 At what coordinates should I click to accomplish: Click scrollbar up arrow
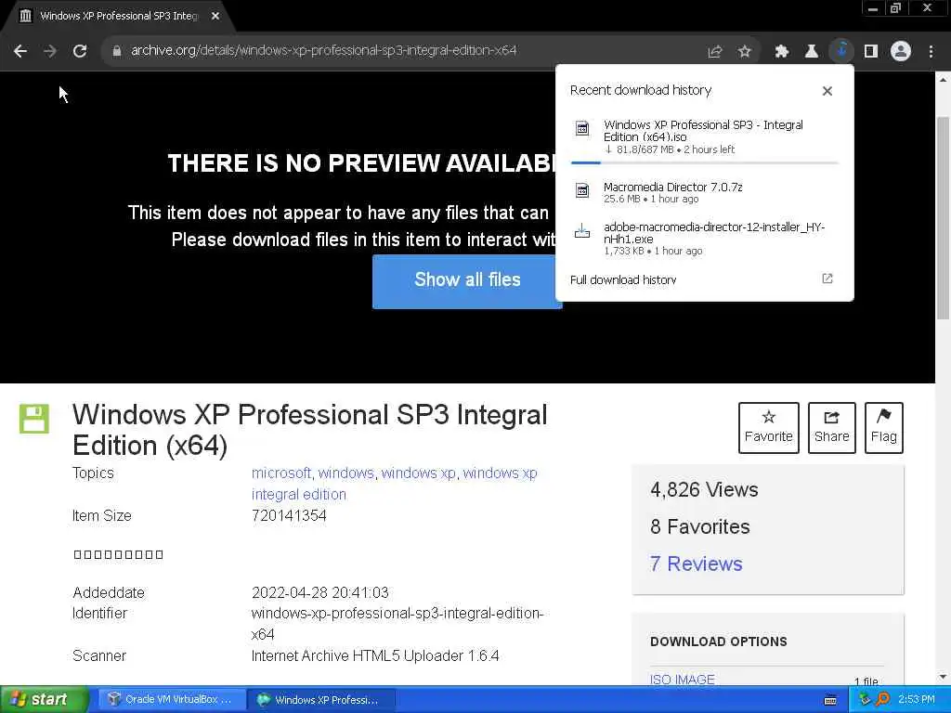click(944, 80)
